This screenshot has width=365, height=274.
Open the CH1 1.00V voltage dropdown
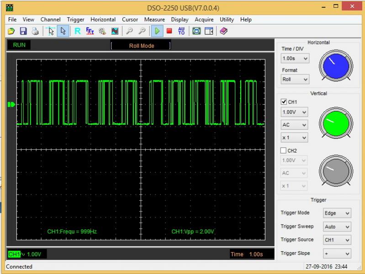click(x=294, y=112)
